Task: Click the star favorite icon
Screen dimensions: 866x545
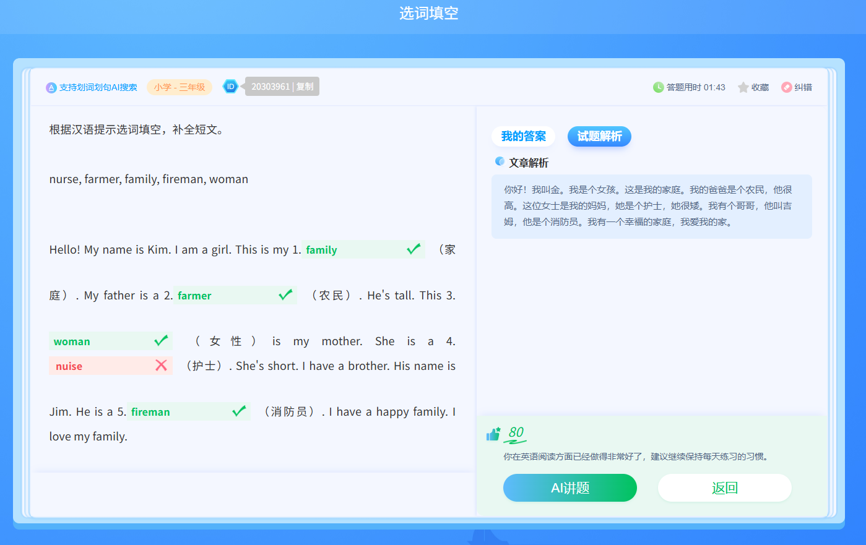Action: 743,87
